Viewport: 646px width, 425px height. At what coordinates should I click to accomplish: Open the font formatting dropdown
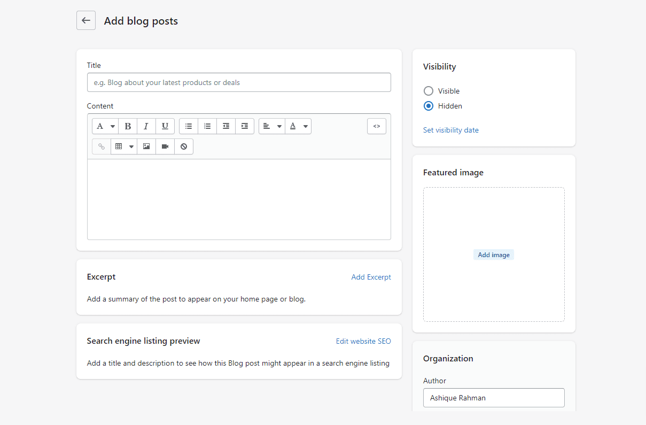point(105,126)
